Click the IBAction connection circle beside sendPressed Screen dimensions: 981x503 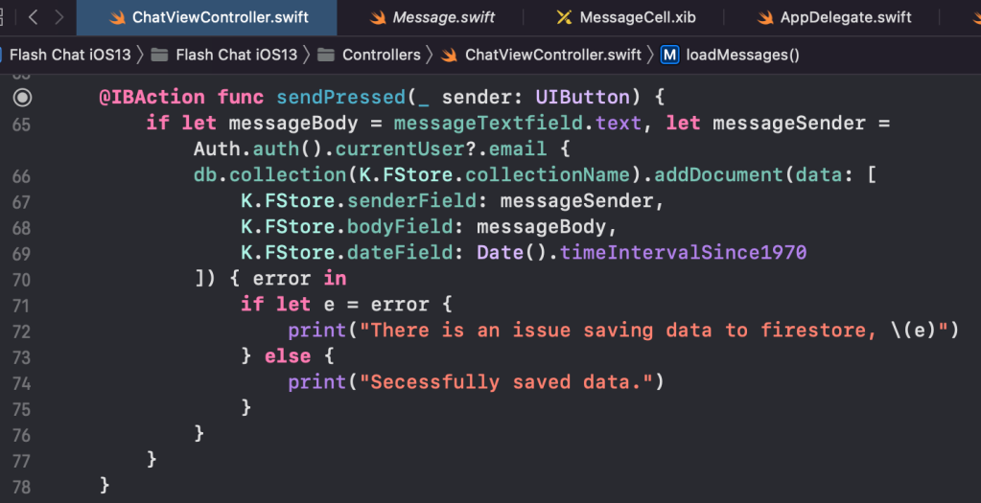pyautogui.click(x=22, y=98)
